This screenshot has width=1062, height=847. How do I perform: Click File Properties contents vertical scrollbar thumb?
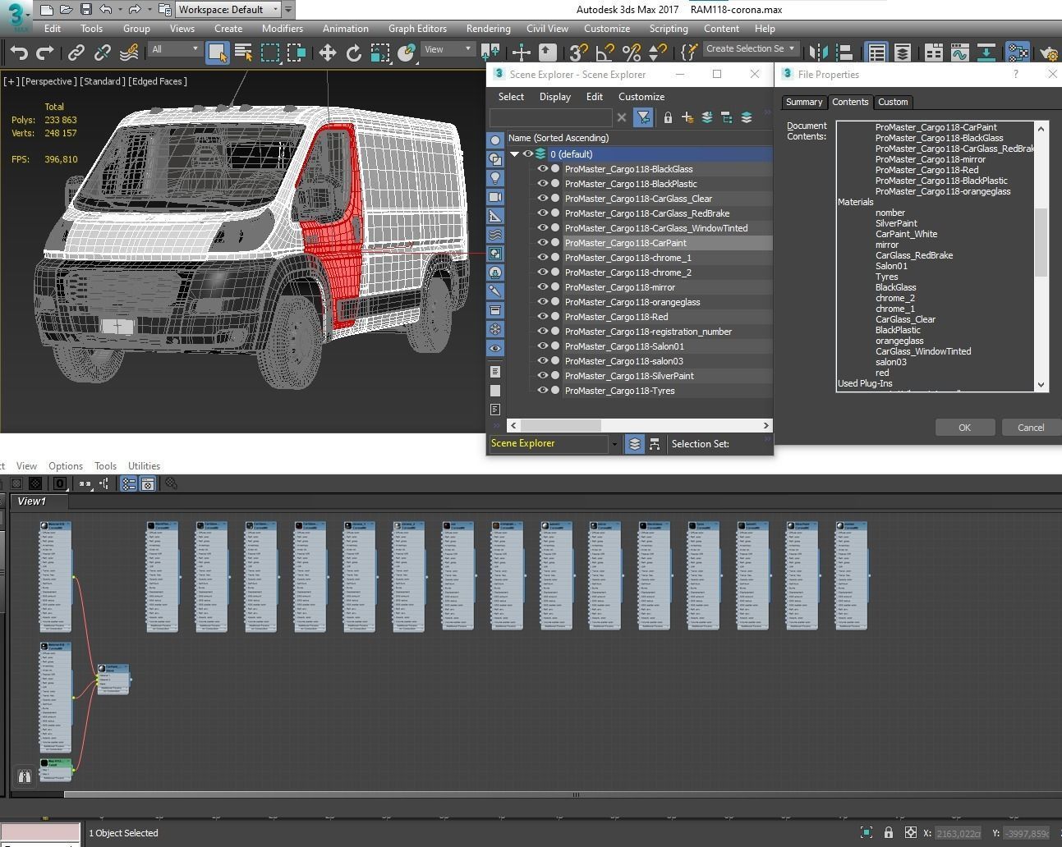pyautogui.click(x=1041, y=242)
